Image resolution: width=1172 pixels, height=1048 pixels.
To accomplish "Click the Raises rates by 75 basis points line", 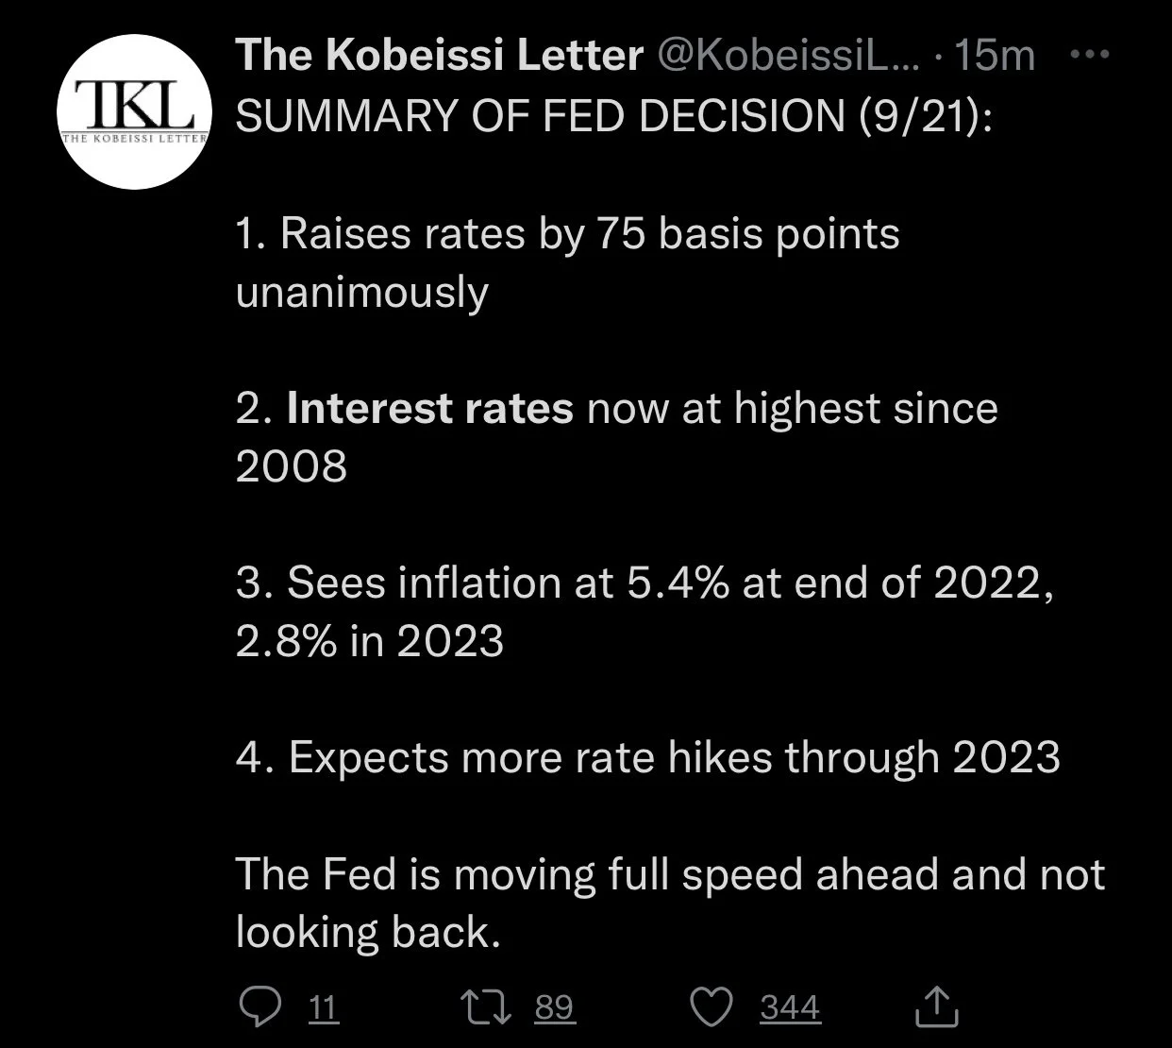I will click(x=568, y=234).
